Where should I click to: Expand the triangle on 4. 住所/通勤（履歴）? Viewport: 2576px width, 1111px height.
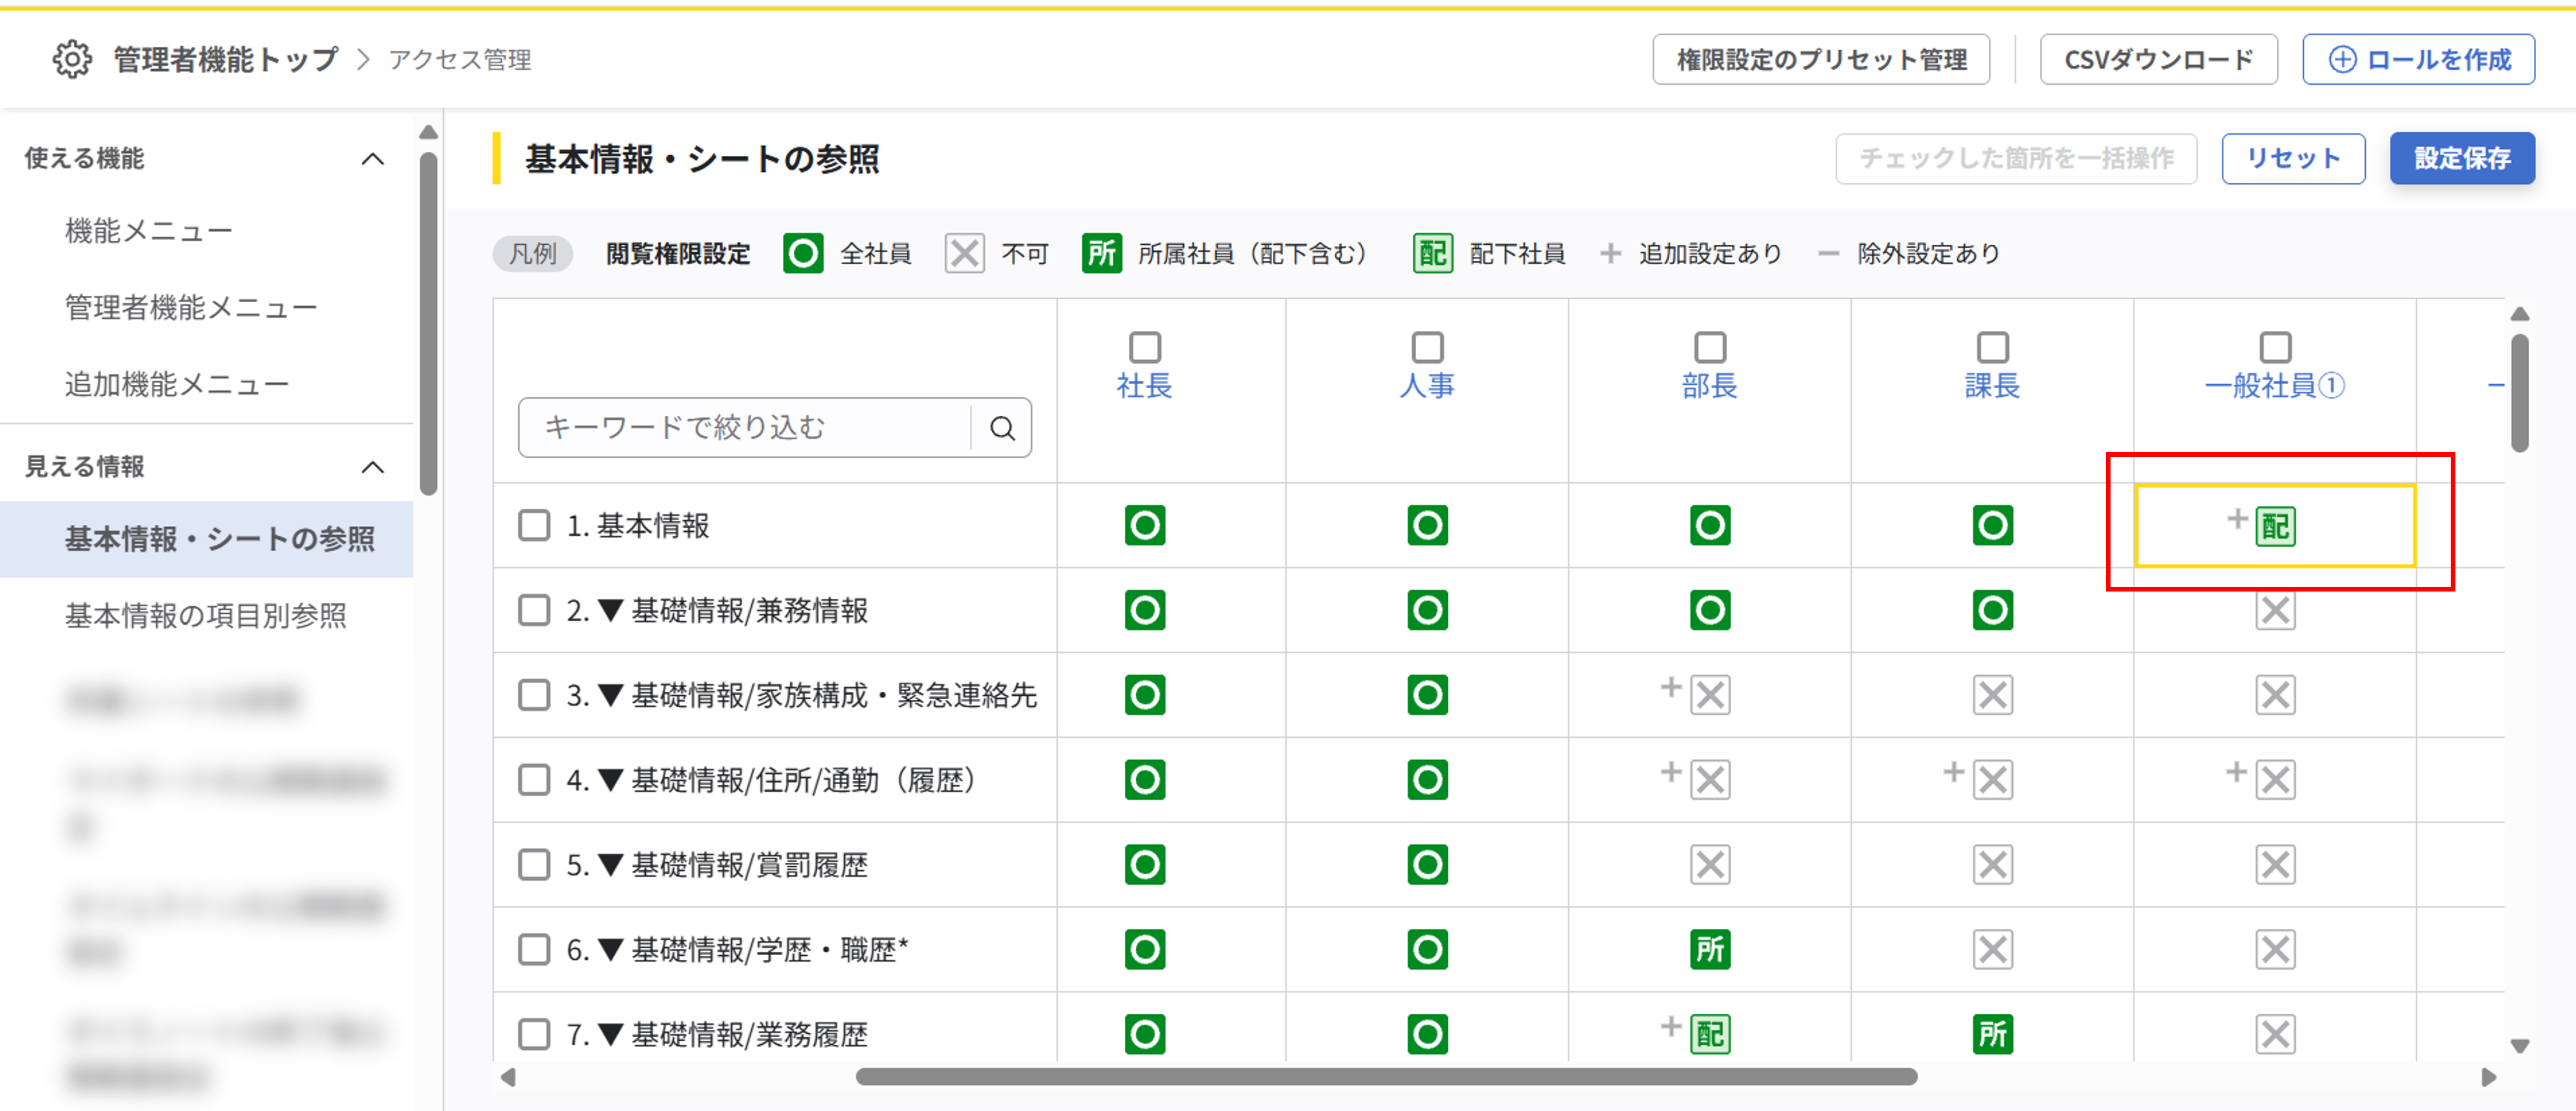tap(610, 780)
